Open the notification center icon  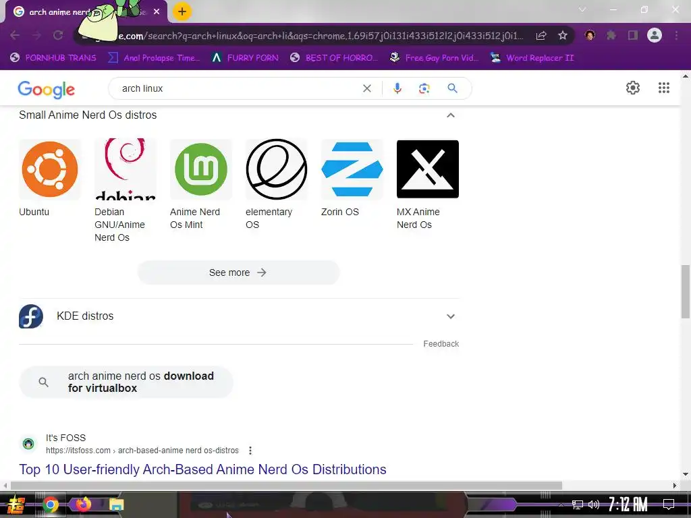click(668, 505)
